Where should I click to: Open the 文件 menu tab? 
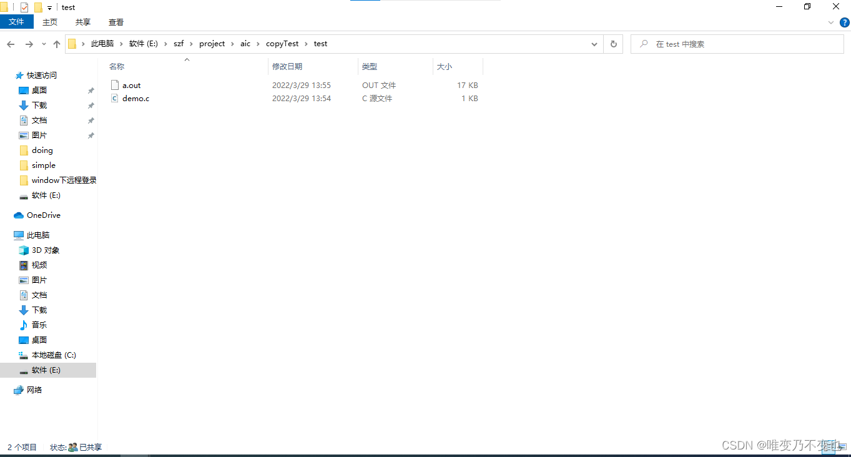(16, 22)
